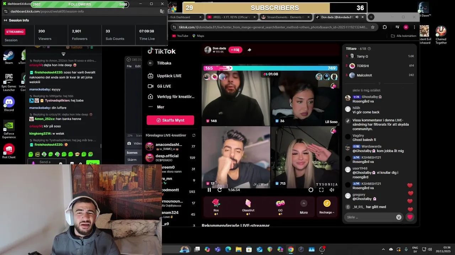This screenshot has height=255, width=455.
Task: Open the Maps bookmark
Action: click(x=198, y=36)
